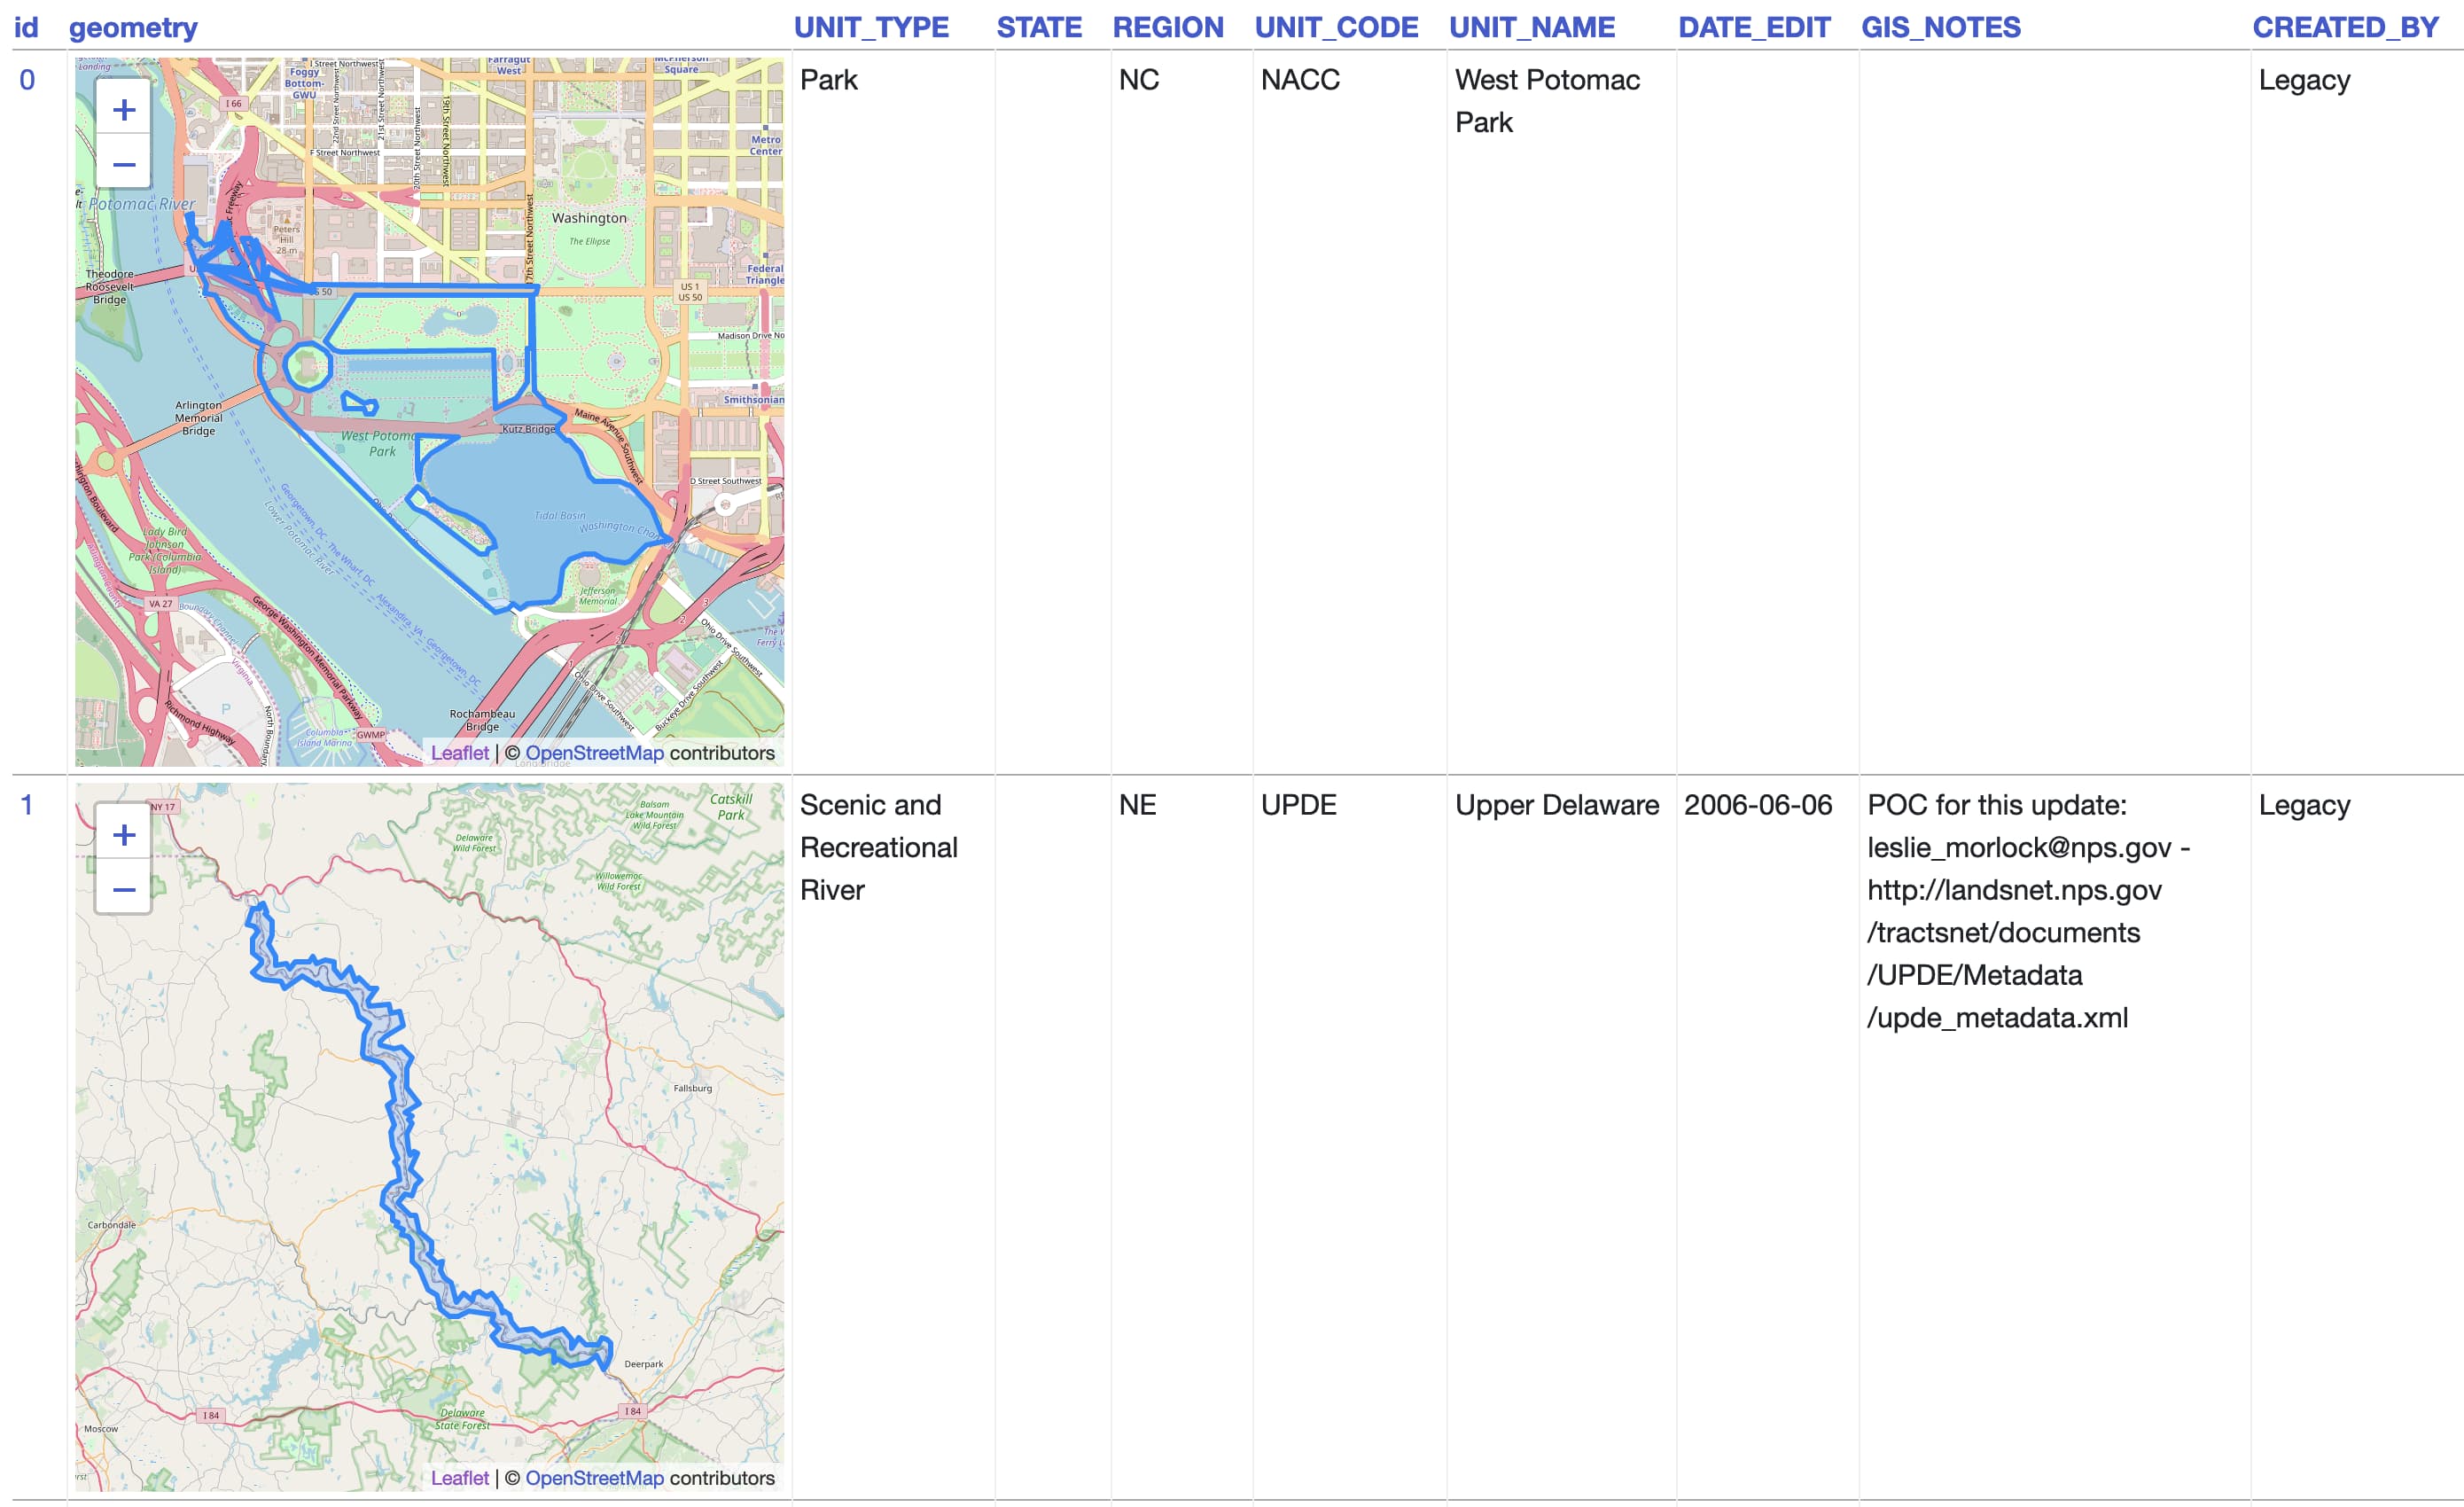Zoom out on the West Potomac Park map

pyautogui.click(x=123, y=162)
